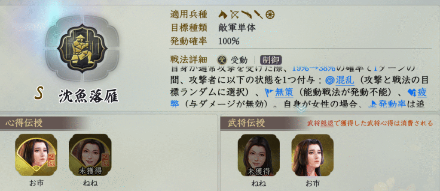Tap the cavalry horse troop type icon

(223, 14)
